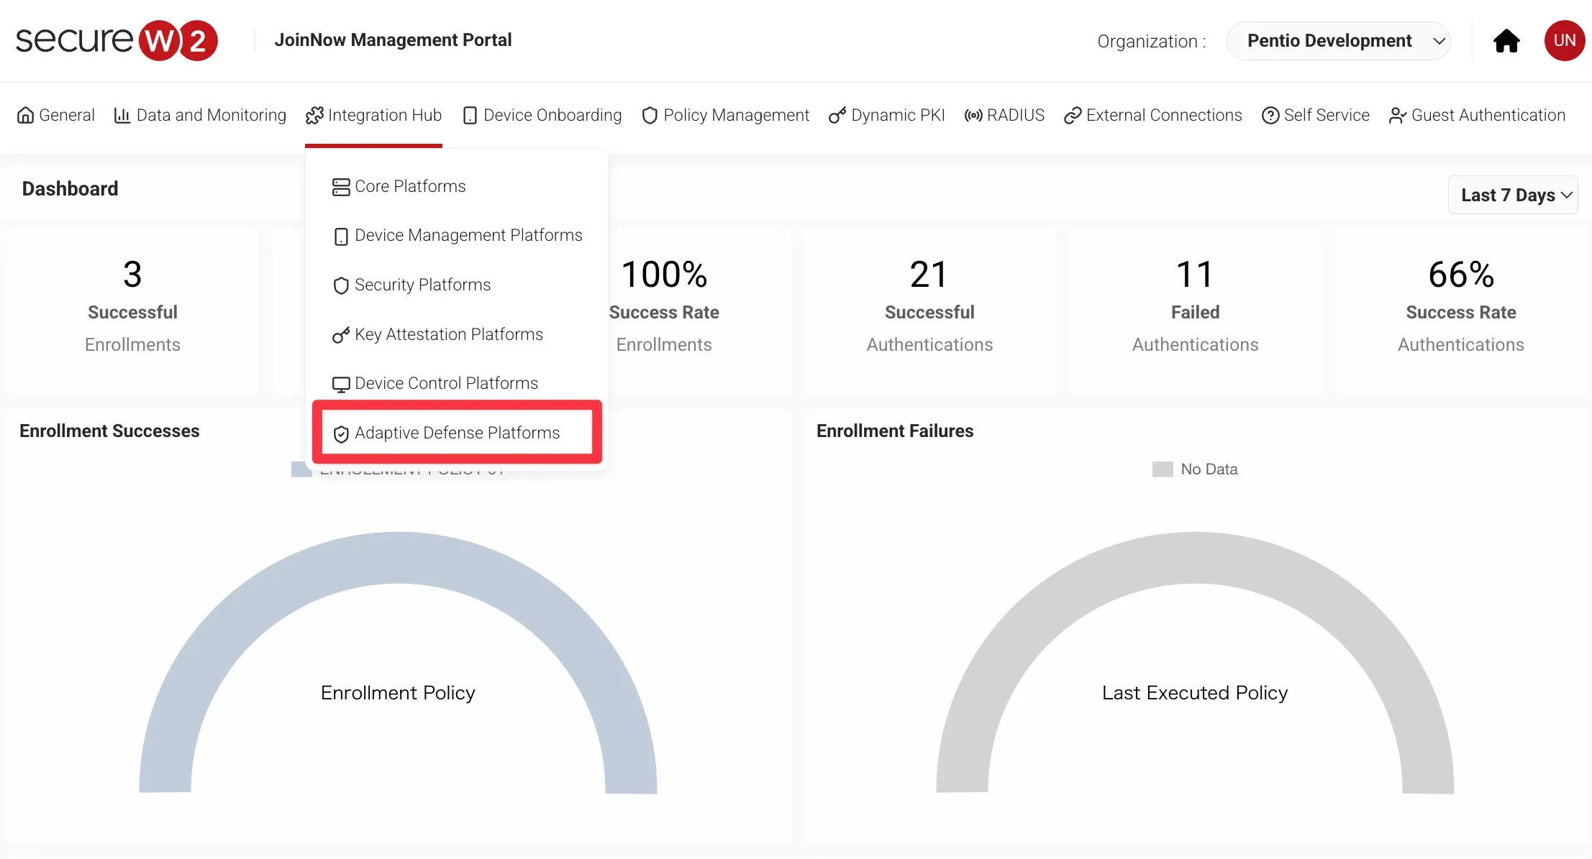Click the Guest Authentication user icon
The height and width of the screenshot is (859, 1592).
tap(1397, 116)
